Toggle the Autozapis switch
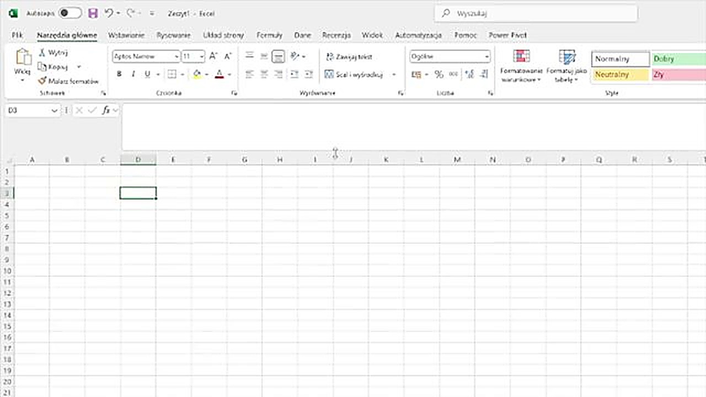This screenshot has width=706, height=397. 69,13
